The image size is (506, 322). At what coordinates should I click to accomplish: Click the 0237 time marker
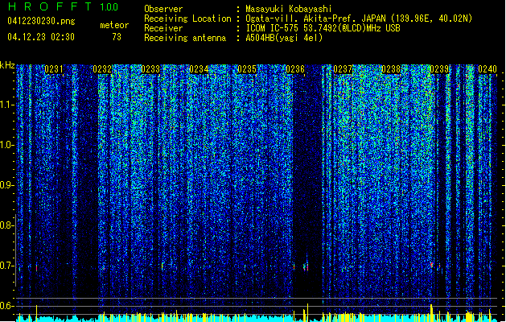(x=343, y=69)
